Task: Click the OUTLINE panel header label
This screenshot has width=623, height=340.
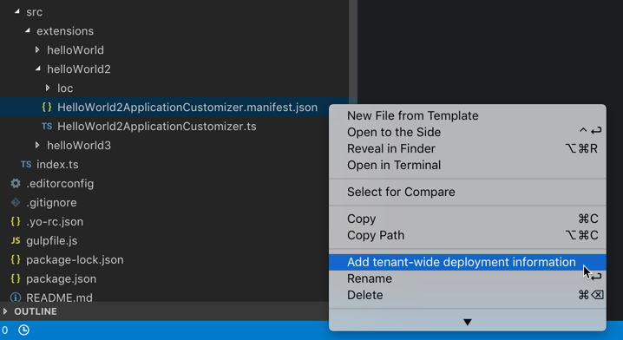Action: pyautogui.click(x=36, y=311)
